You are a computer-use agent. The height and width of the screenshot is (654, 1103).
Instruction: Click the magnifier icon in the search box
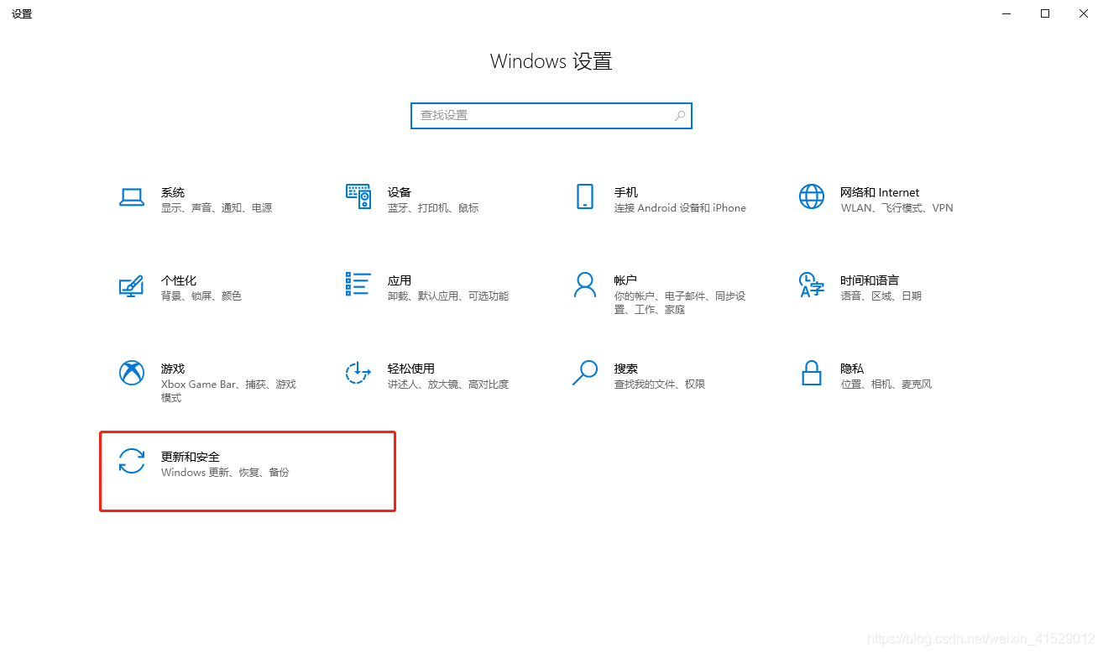coord(680,116)
